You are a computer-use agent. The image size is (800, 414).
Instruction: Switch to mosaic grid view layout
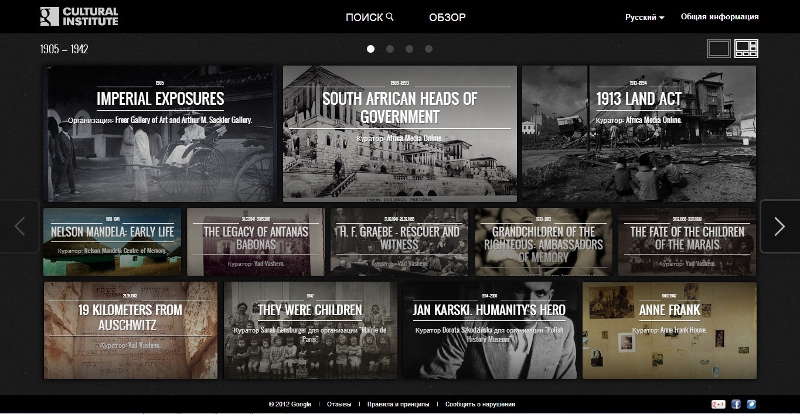click(747, 49)
